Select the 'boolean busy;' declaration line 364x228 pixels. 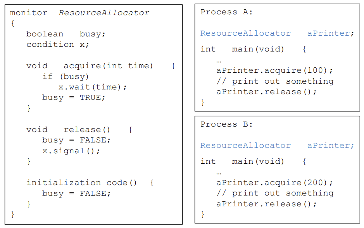click(66, 34)
